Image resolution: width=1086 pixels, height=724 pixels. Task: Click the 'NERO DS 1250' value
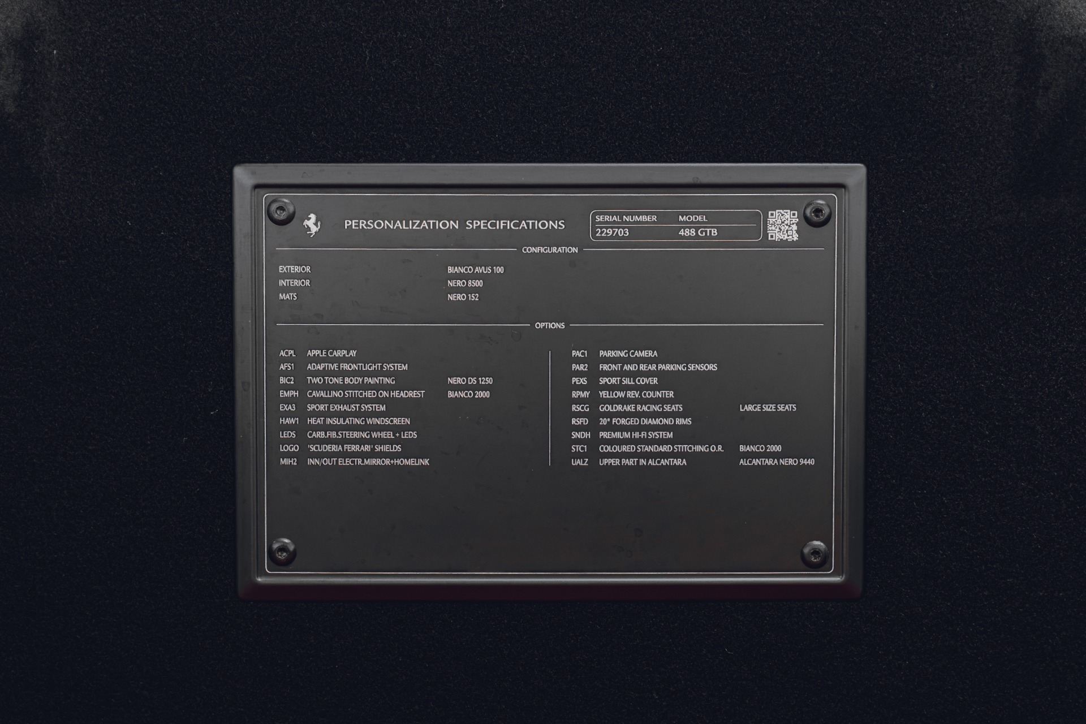click(x=470, y=381)
